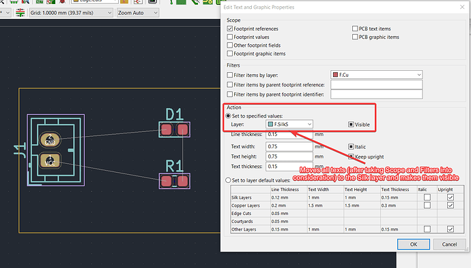
Task: Click the left pad of footprint D1
Action: 166,130
